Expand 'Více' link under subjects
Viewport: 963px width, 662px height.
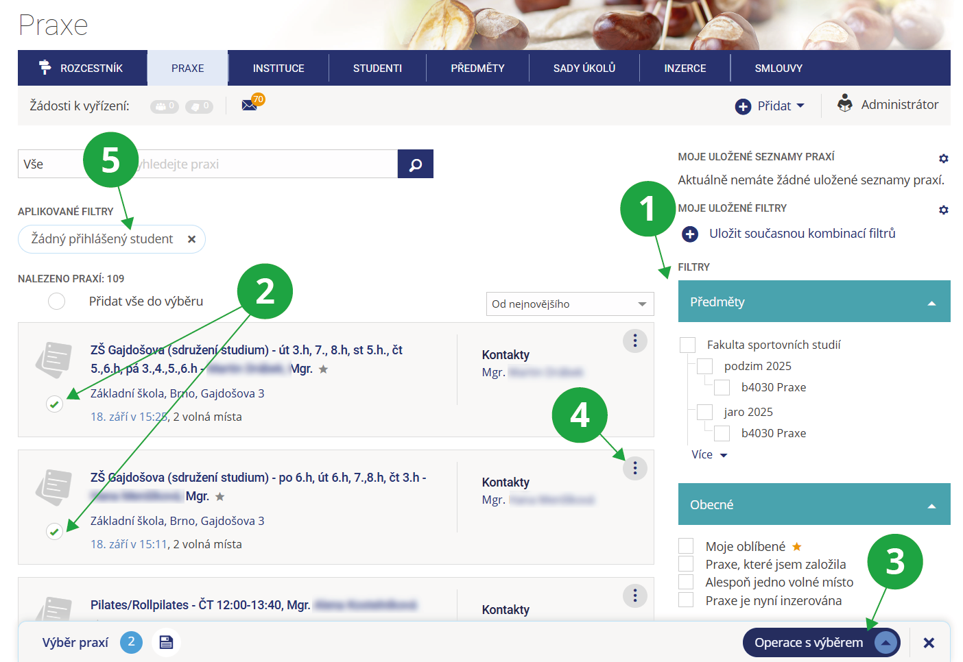(x=709, y=454)
